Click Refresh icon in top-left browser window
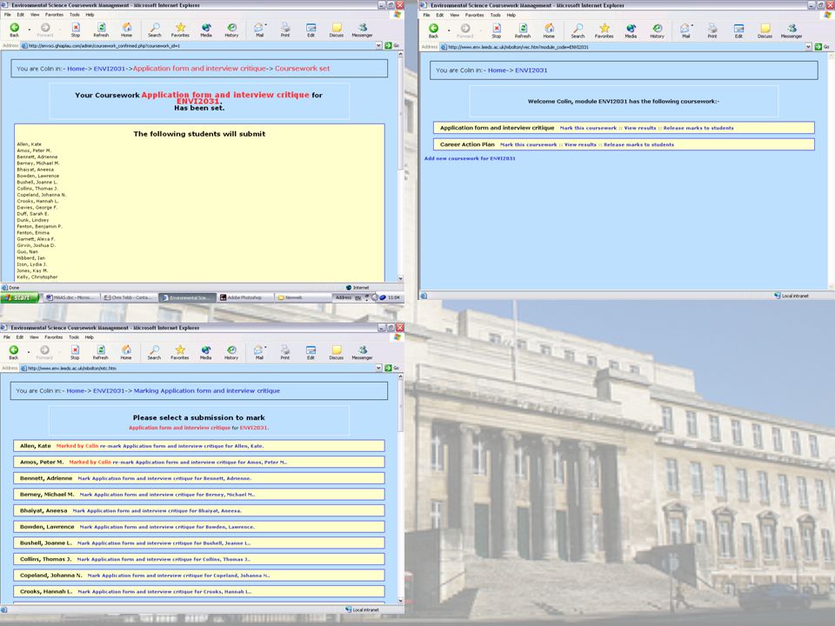This screenshot has width=835, height=626. click(x=101, y=30)
